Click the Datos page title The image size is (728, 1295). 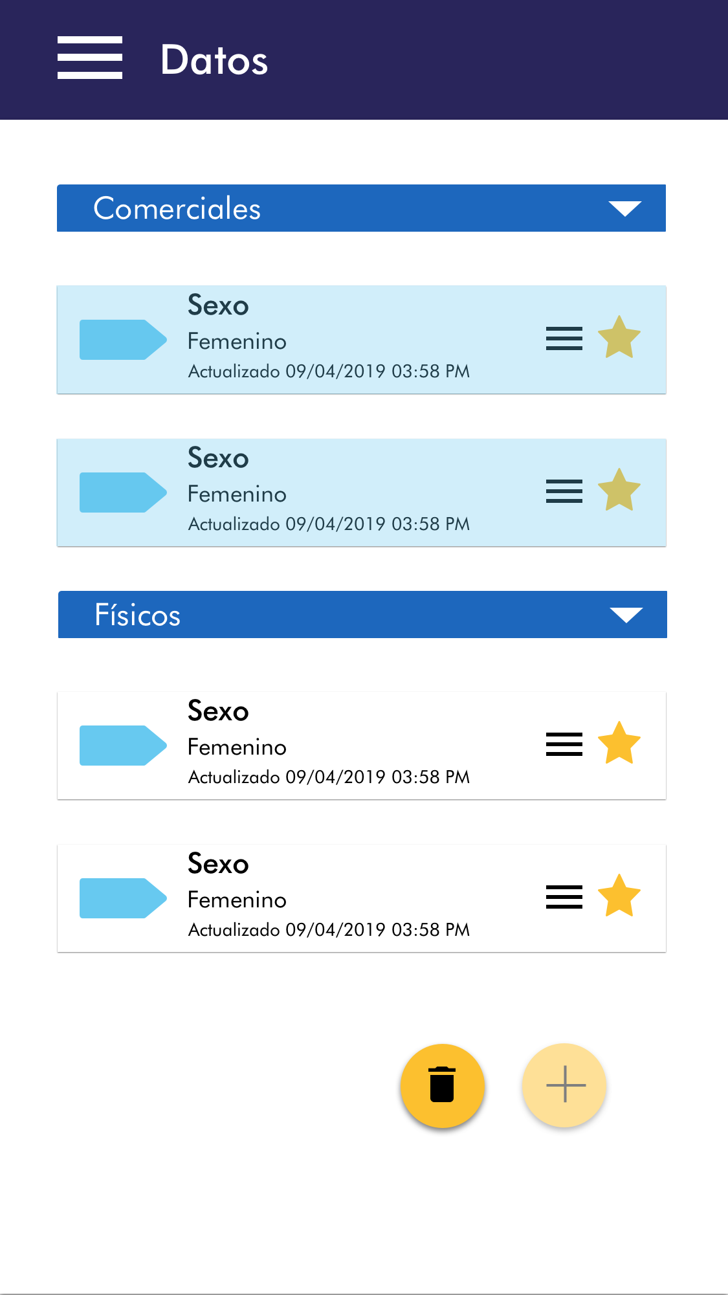click(x=214, y=60)
